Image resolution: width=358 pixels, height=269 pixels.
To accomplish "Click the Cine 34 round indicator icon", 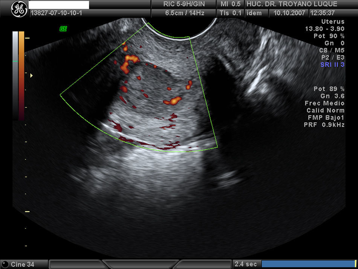I will (x=5, y=264).
